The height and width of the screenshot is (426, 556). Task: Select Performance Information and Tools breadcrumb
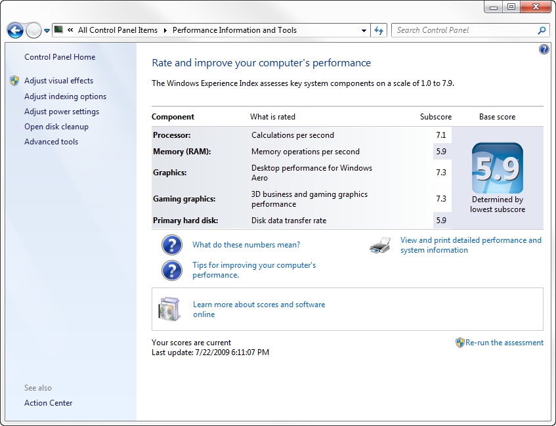coord(234,30)
